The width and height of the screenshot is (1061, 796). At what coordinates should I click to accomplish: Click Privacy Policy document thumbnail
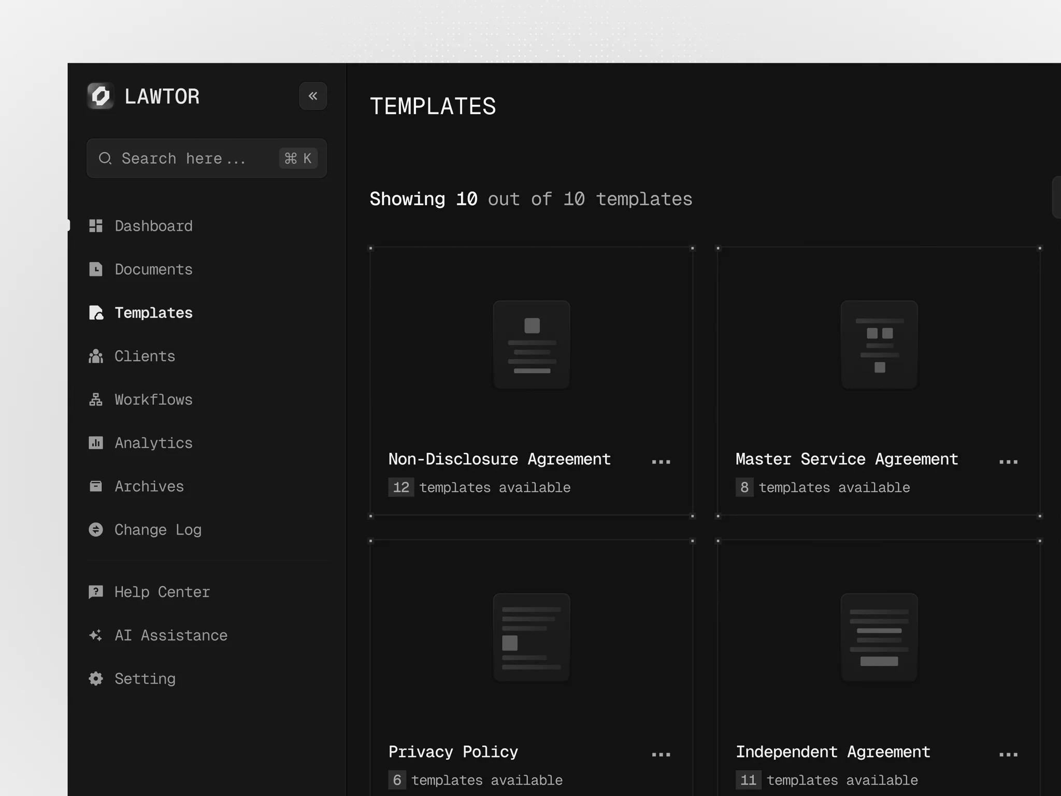point(532,637)
